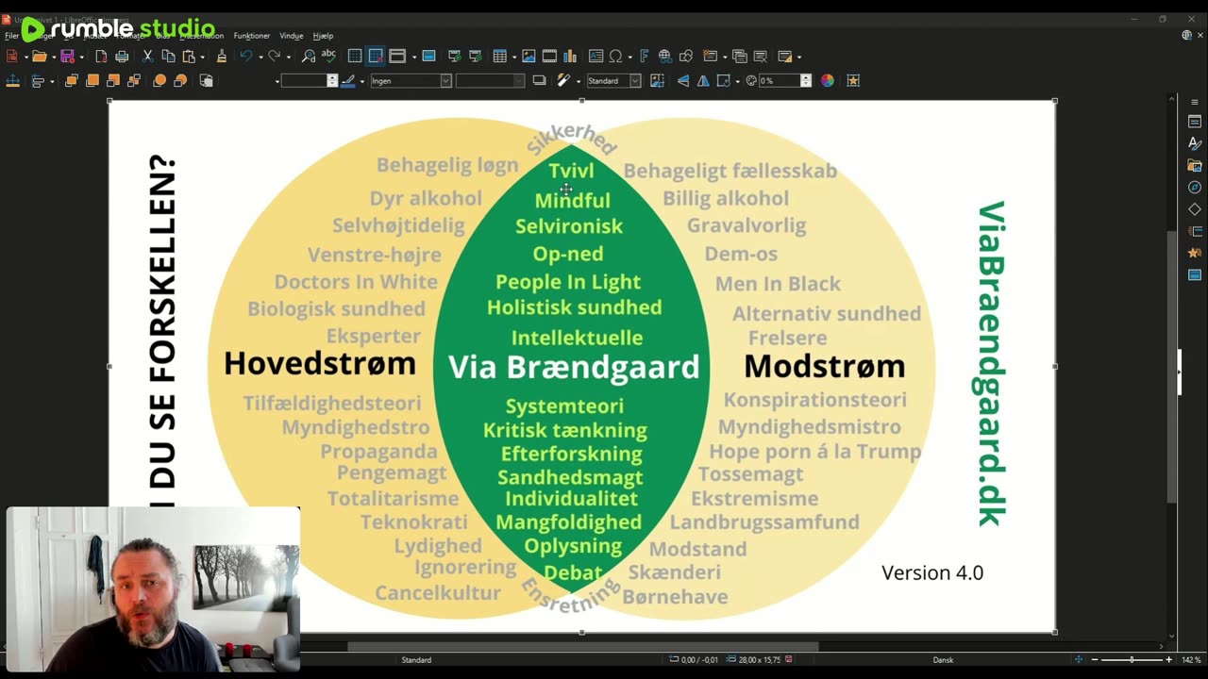Click the Standard status bar field

point(416,660)
